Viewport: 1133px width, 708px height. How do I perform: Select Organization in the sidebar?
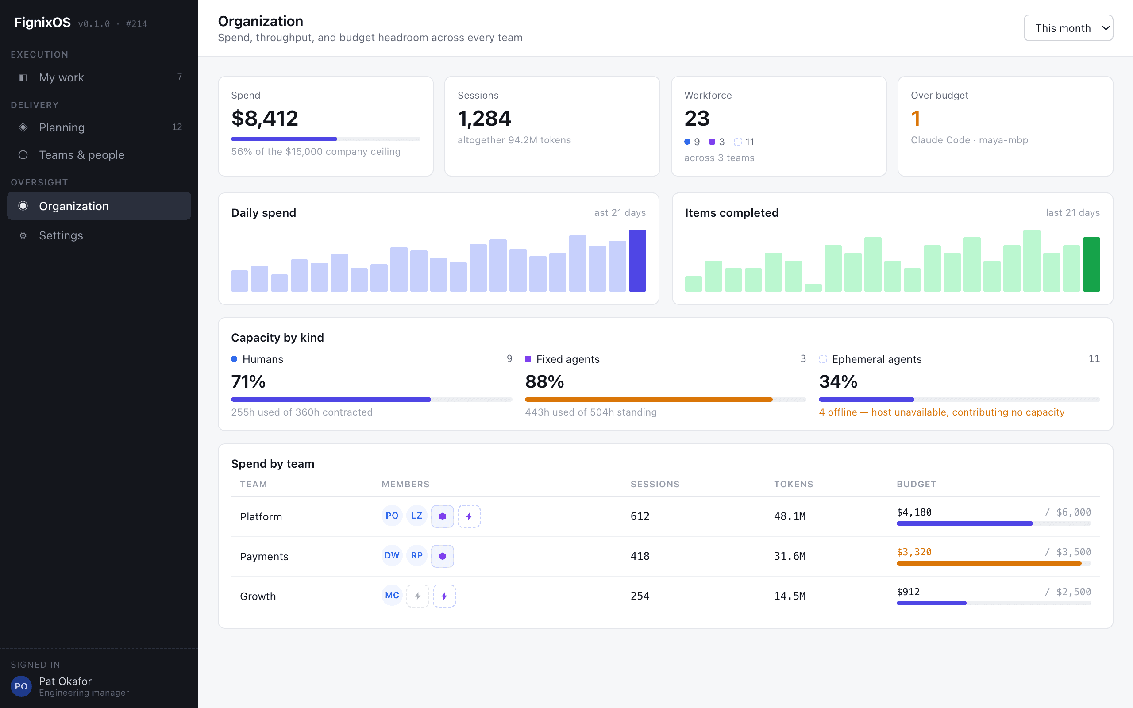click(x=99, y=206)
